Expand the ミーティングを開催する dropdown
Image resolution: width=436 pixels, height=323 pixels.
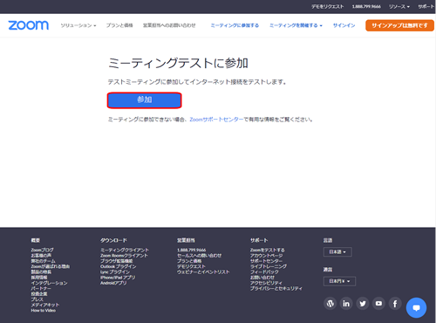[x=296, y=25]
